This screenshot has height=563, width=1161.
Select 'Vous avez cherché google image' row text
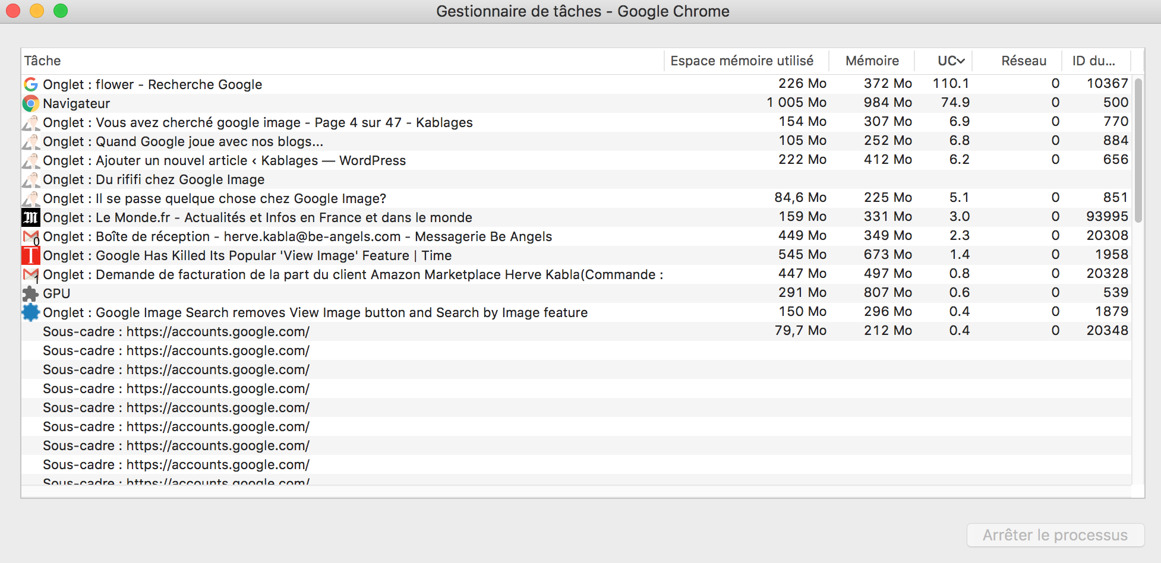(258, 122)
